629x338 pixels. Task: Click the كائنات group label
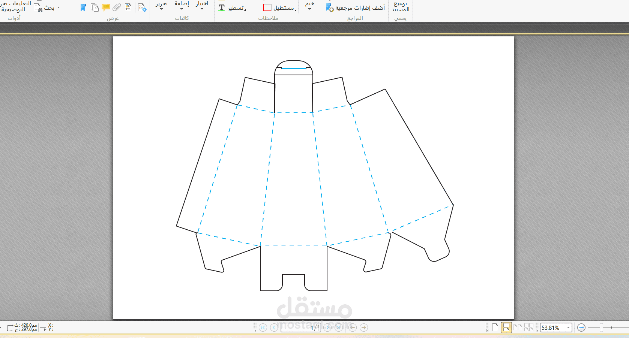click(182, 18)
